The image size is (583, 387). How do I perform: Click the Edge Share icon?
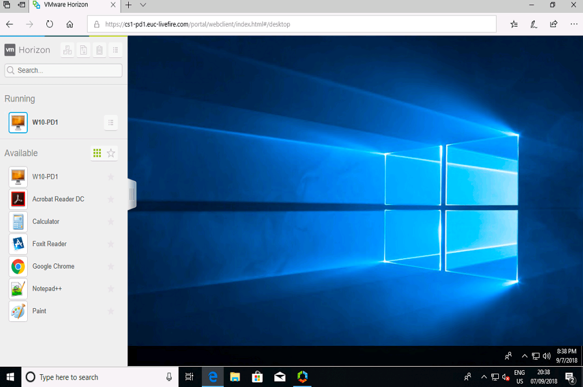click(554, 24)
